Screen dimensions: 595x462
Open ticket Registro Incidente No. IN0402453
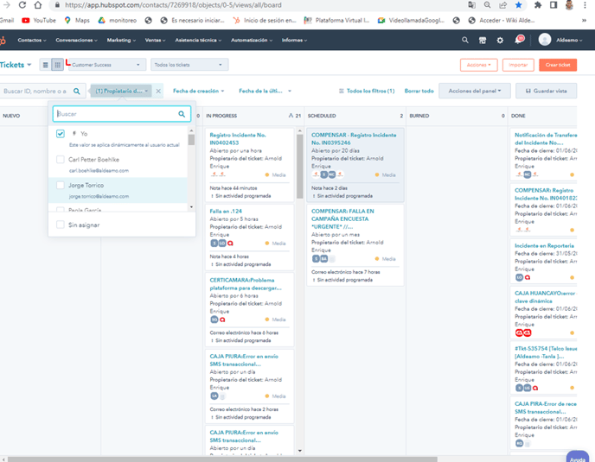[238, 139]
